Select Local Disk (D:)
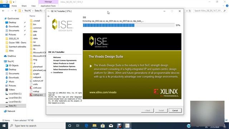 coord(15,98)
